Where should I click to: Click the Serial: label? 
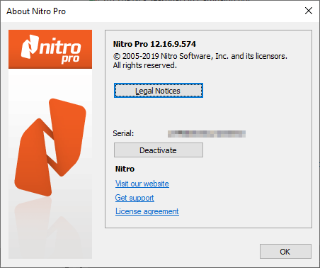coord(123,133)
